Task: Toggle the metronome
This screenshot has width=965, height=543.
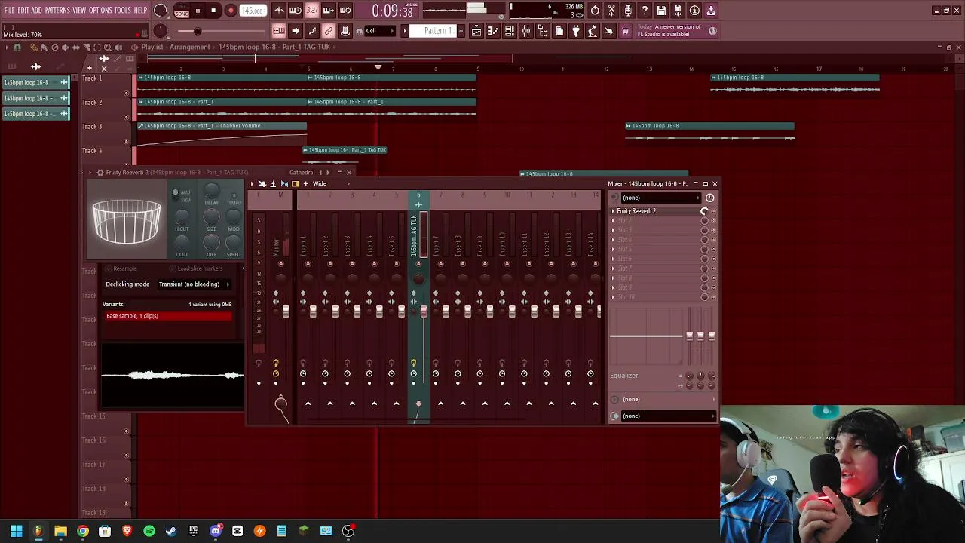Action: (x=279, y=11)
